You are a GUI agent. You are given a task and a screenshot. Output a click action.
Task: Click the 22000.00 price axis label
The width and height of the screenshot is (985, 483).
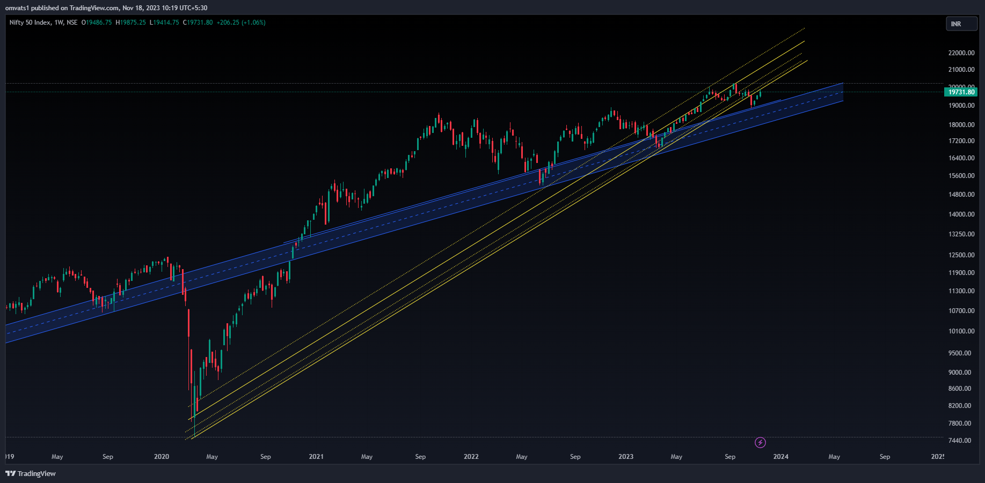(961, 53)
